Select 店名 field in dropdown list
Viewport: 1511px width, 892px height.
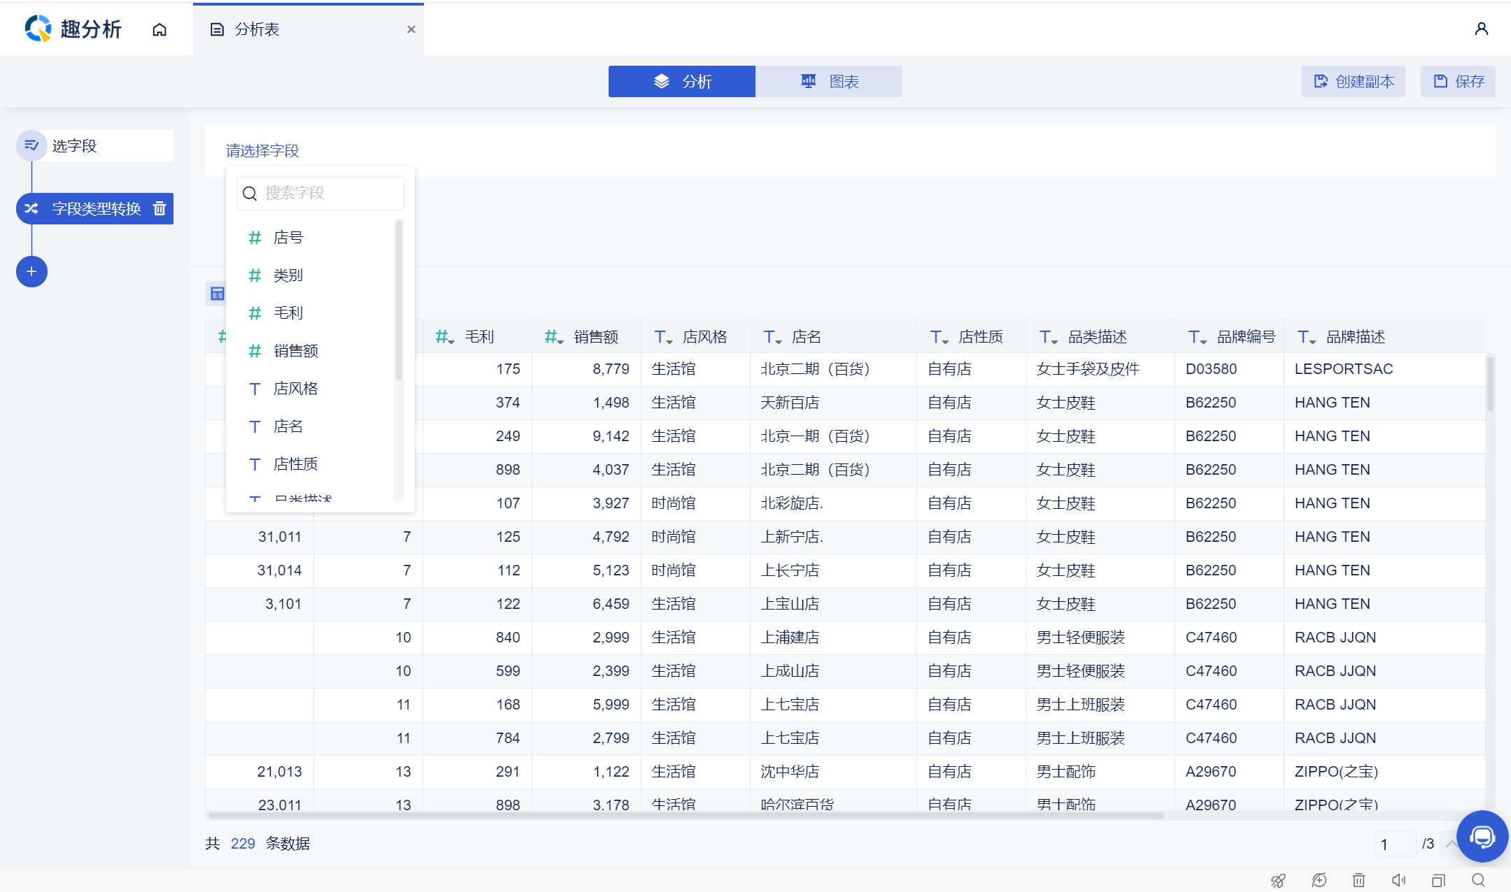288,426
